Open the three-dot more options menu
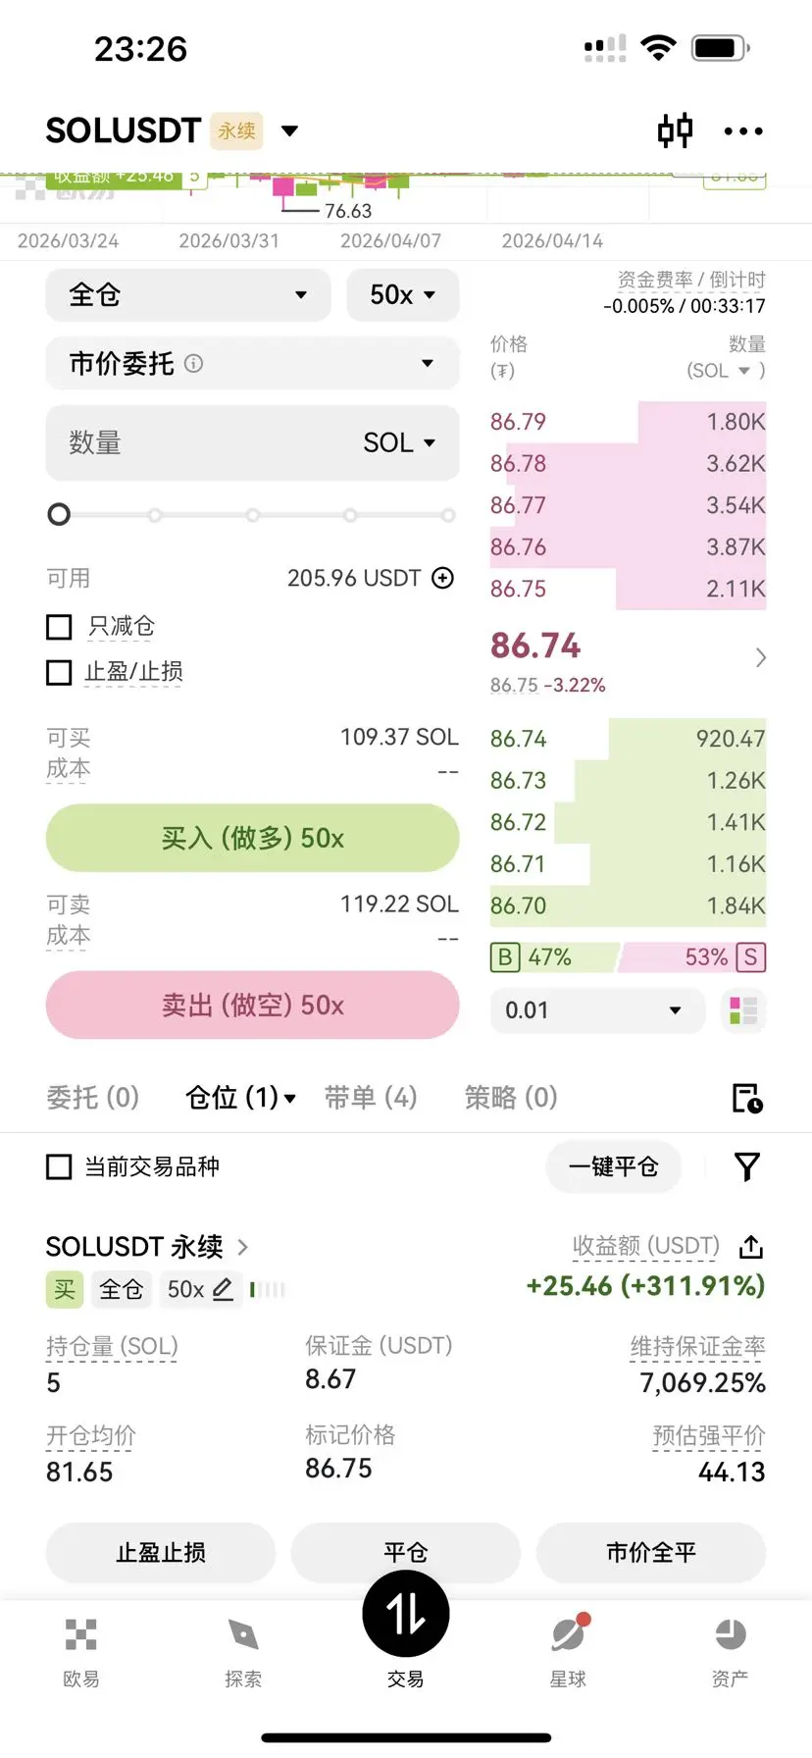This screenshot has height=1758, width=812. [x=743, y=130]
